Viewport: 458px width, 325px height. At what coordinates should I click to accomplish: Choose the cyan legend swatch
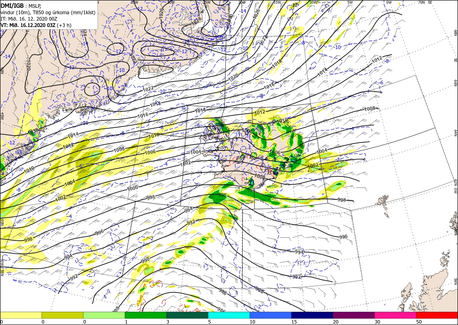(x=229, y=315)
